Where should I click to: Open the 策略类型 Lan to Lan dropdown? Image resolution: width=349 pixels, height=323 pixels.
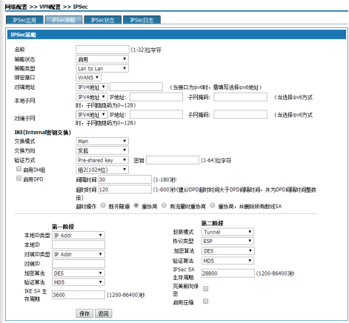(x=102, y=68)
